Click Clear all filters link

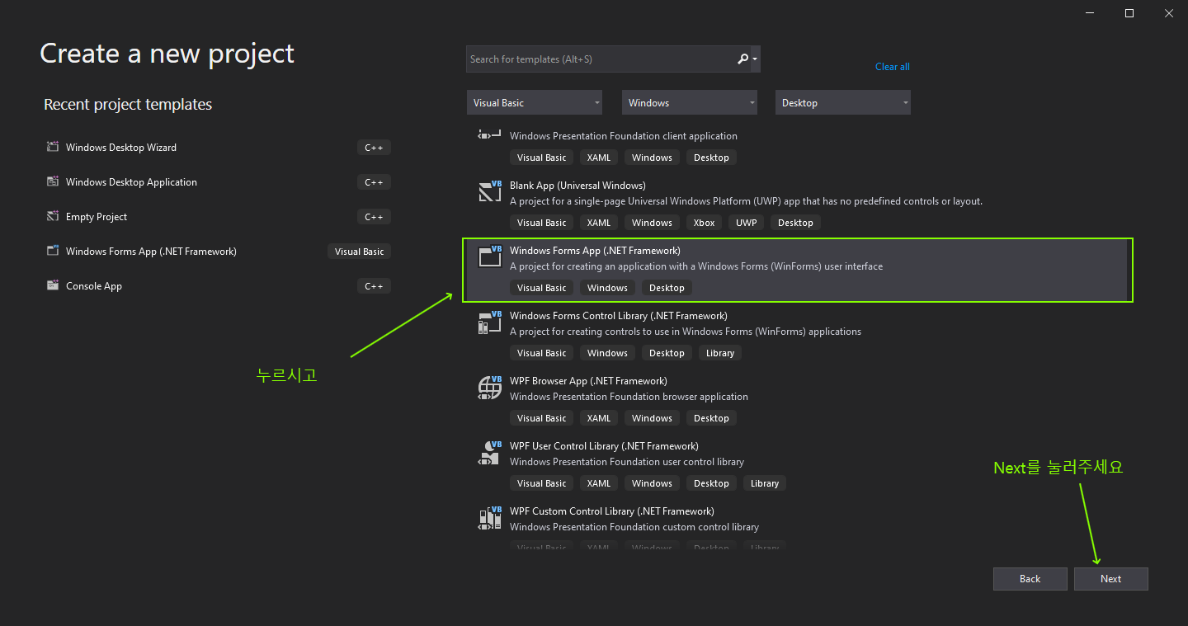893,67
